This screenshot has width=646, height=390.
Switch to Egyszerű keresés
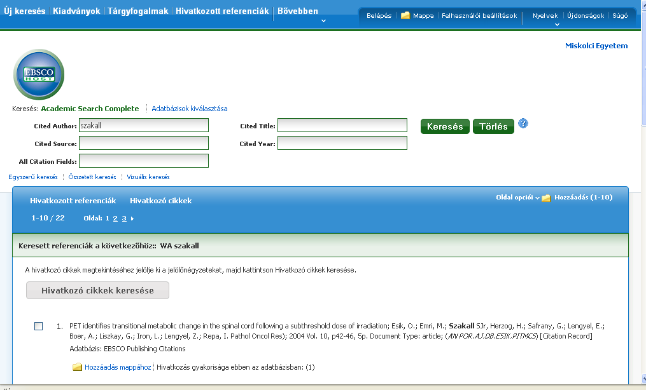(33, 177)
